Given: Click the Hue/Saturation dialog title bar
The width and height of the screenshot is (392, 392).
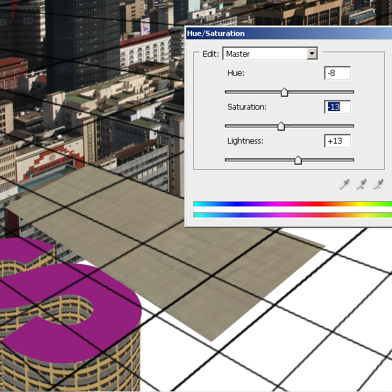Looking at the screenshot, I should point(289,33).
